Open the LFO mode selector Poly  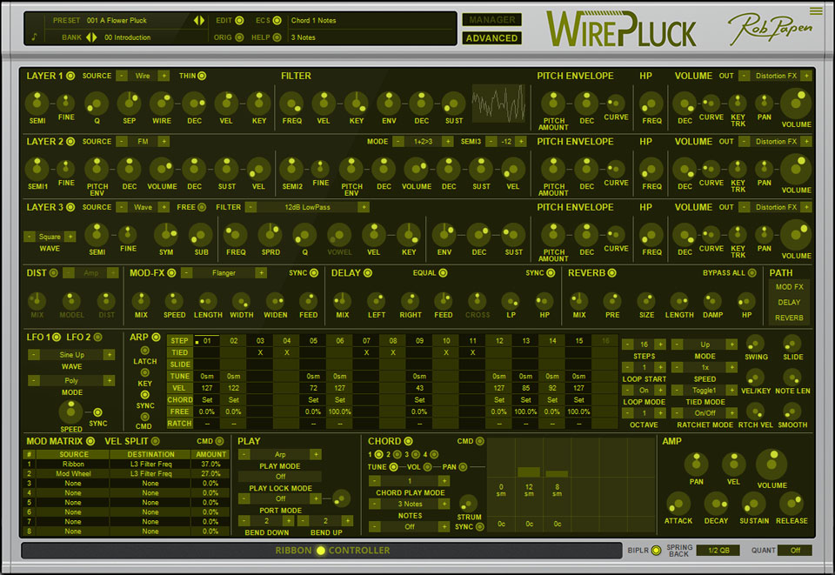point(71,381)
